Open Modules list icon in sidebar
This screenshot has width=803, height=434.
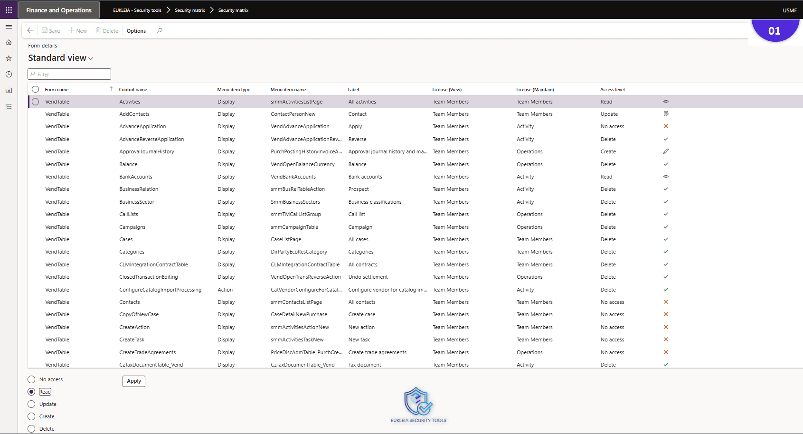pyautogui.click(x=9, y=106)
